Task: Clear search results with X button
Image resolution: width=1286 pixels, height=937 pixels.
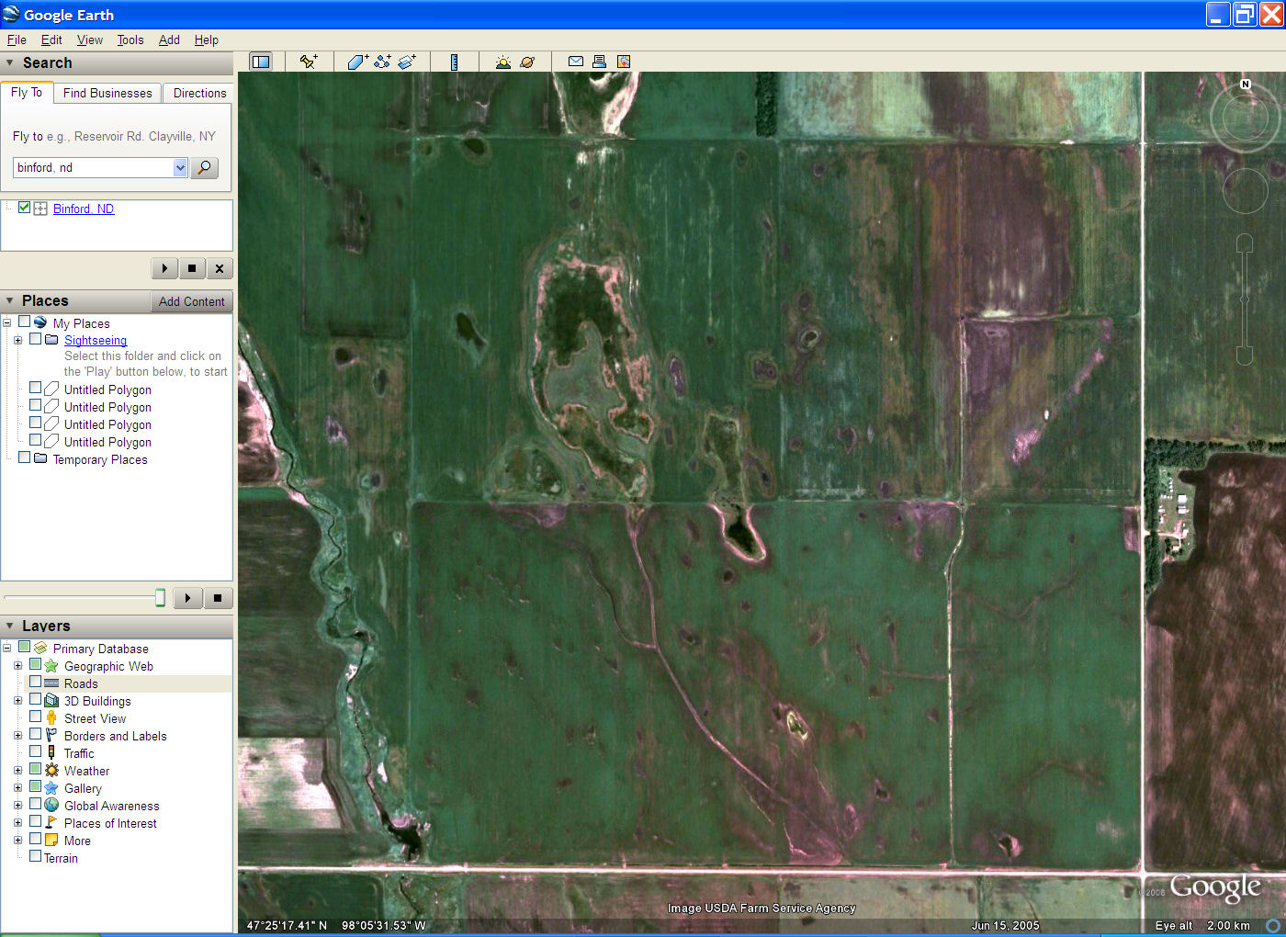Action: [x=219, y=268]
